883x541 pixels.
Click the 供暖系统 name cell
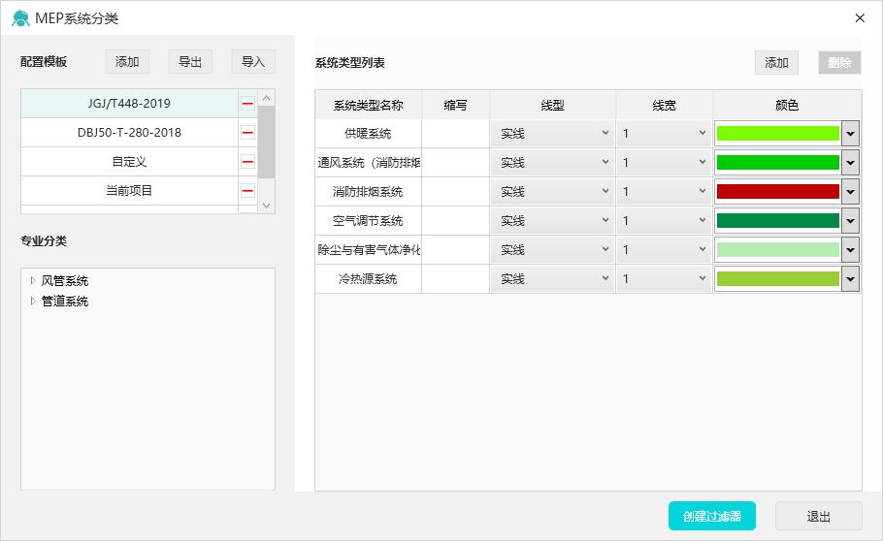369,134
